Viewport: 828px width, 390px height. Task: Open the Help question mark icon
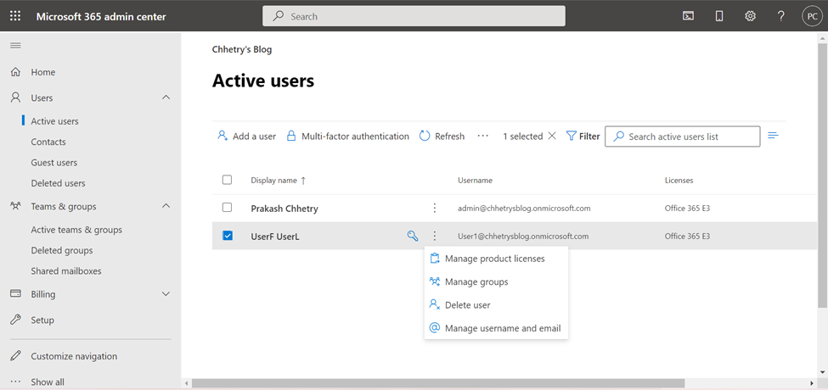pos(781,16)
